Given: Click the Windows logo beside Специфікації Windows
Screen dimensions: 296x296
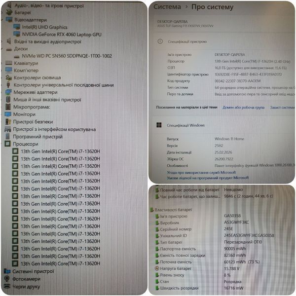Looking at the screenshot, I should click(x=159, y=125).
